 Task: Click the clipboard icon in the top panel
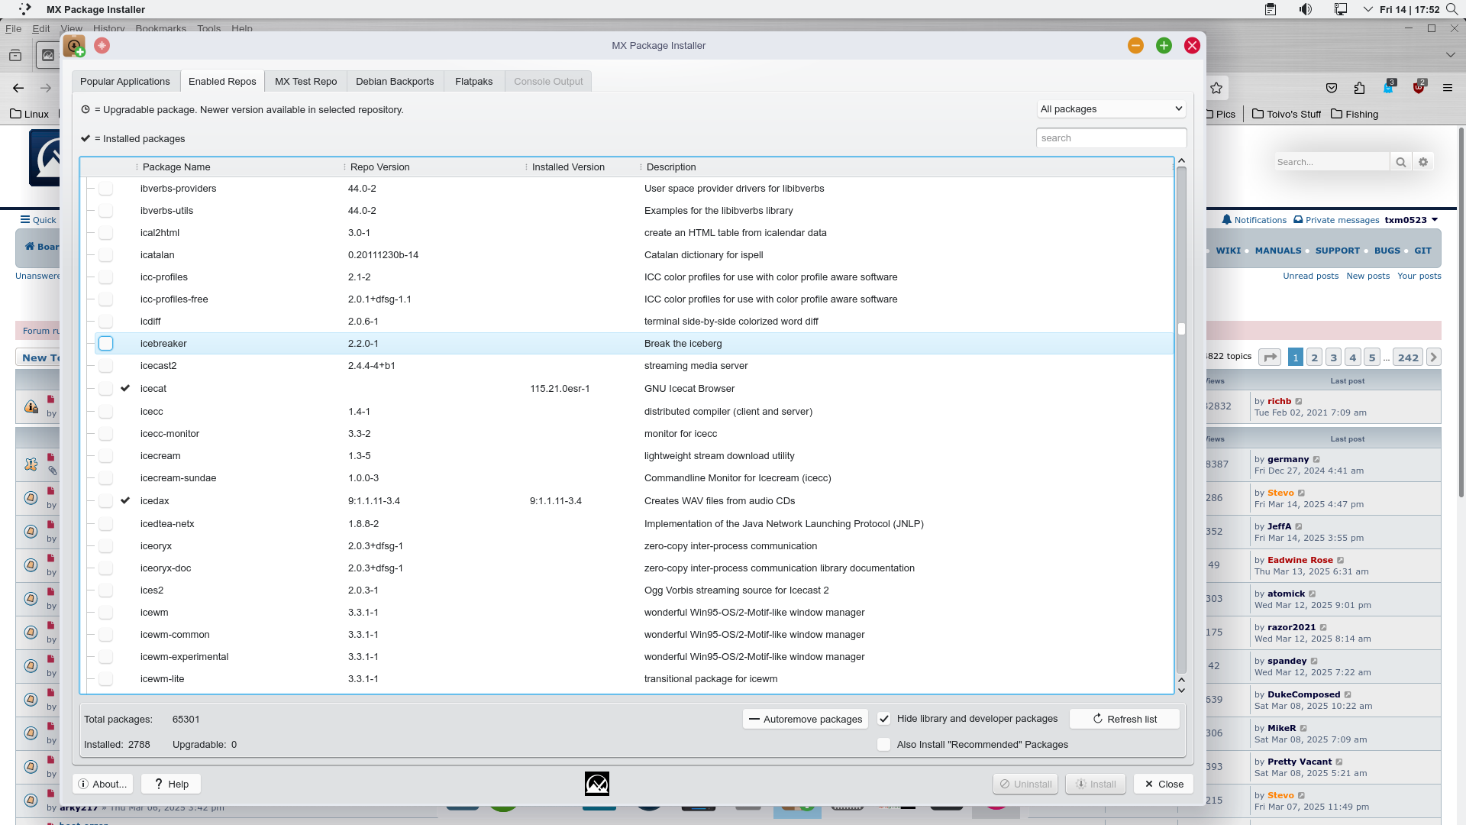click(x=1270, y=9)
